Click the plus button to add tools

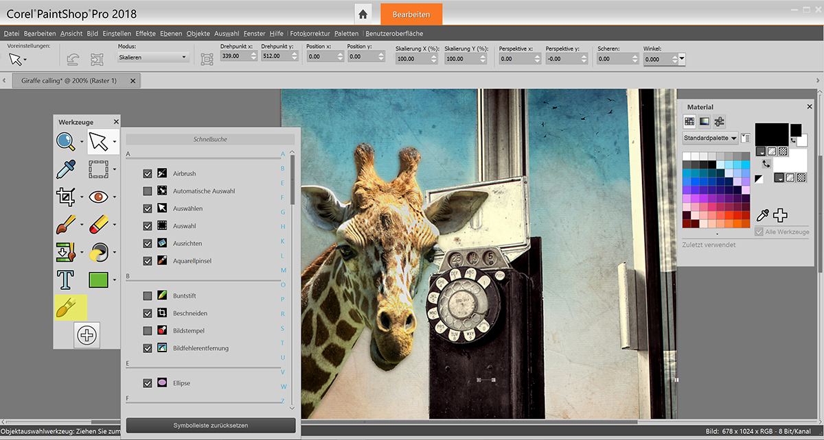(x=87, y=335)
